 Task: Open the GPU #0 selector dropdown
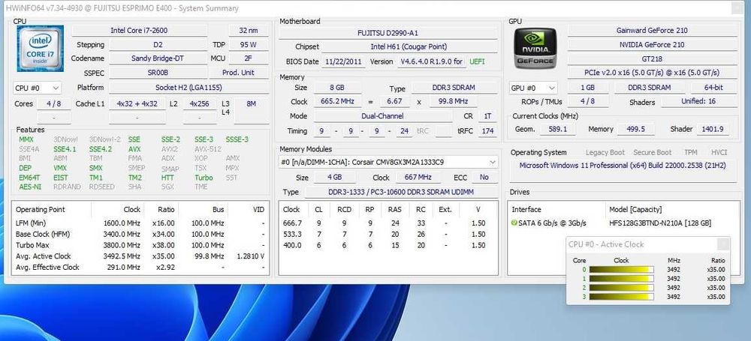tap(533, 88)
